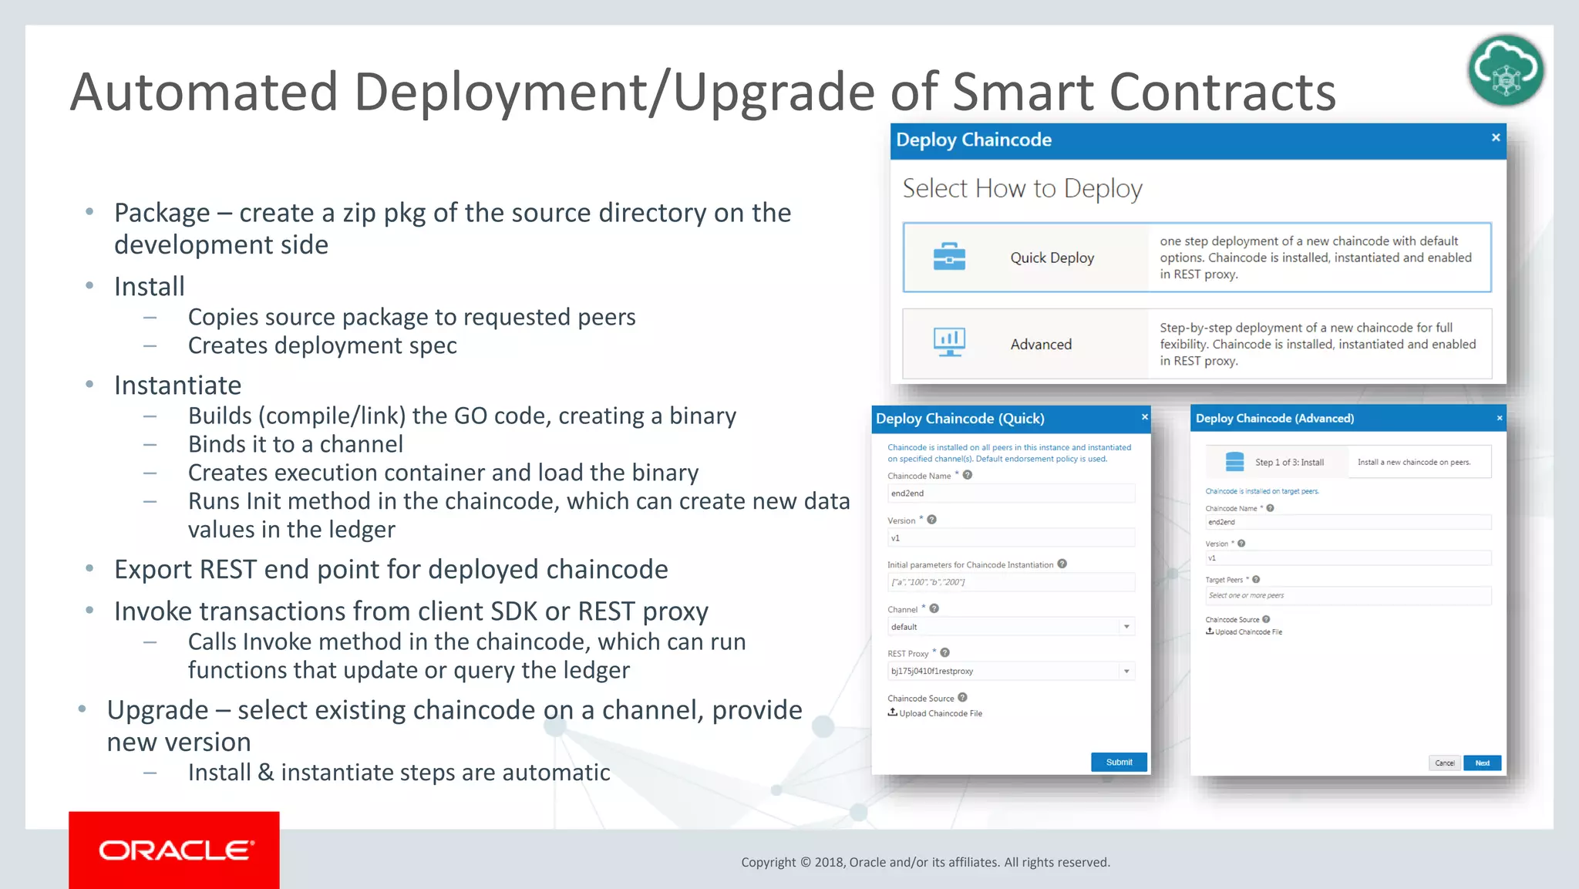
Task: Click help icon next to Channel label
Action: coord(934,608)
